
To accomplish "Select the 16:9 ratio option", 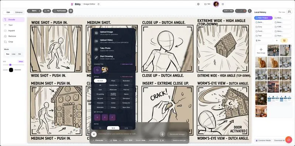I will 113,128.
